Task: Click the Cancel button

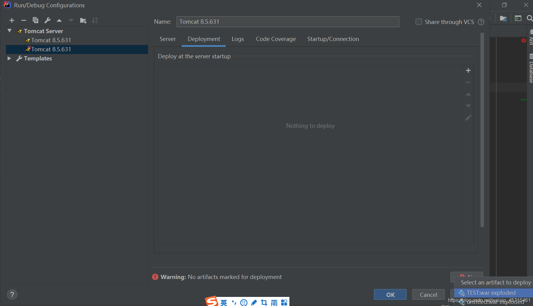Action: tap(429, 294)
